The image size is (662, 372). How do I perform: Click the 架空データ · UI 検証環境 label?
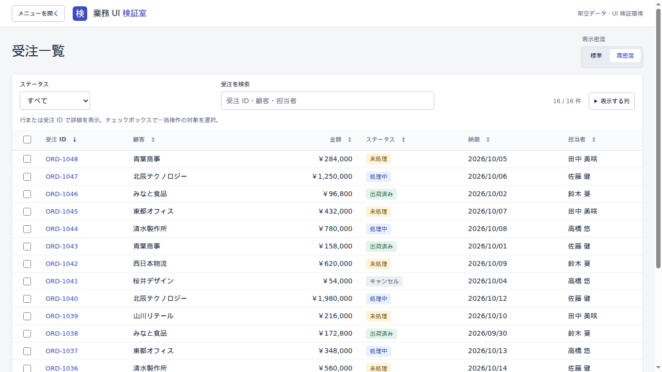tap(610, 14)
